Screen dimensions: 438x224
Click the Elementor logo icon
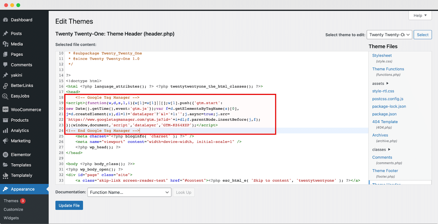(5, 155)
